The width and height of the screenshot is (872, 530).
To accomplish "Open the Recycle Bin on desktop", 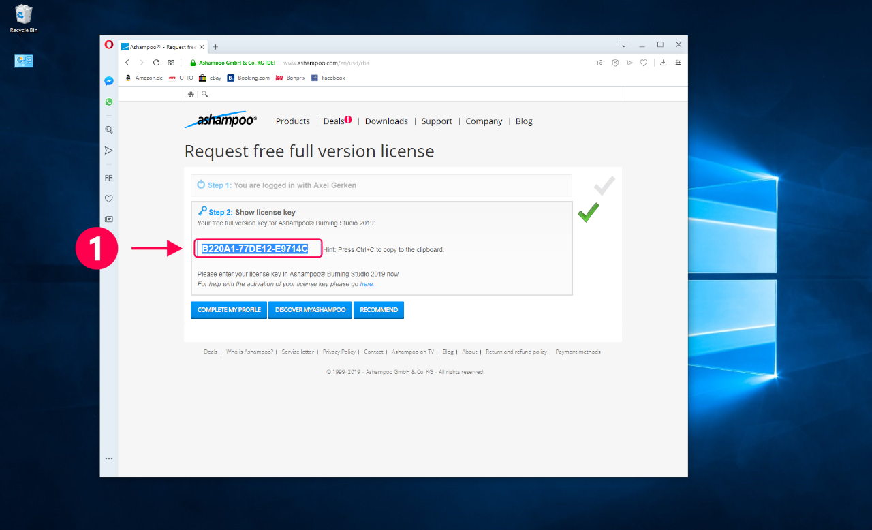I will coord(24,18).
